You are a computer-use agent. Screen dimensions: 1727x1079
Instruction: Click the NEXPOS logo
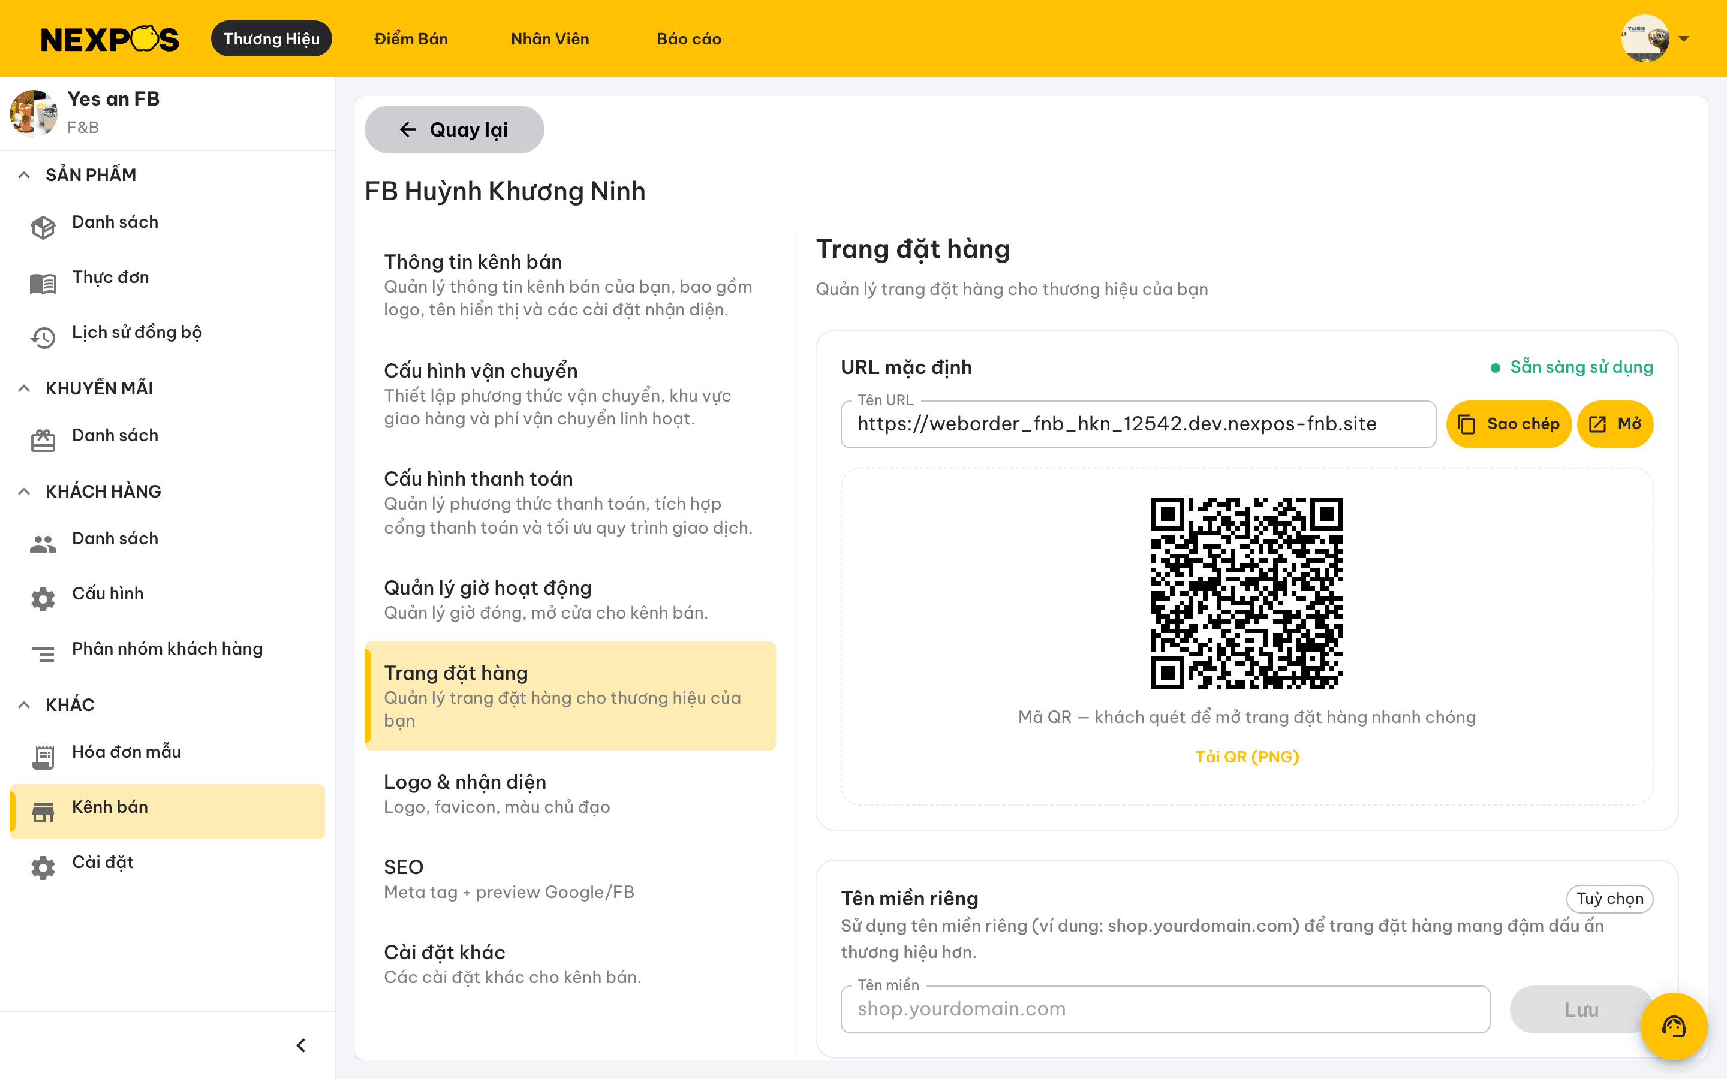pos(110,39)
